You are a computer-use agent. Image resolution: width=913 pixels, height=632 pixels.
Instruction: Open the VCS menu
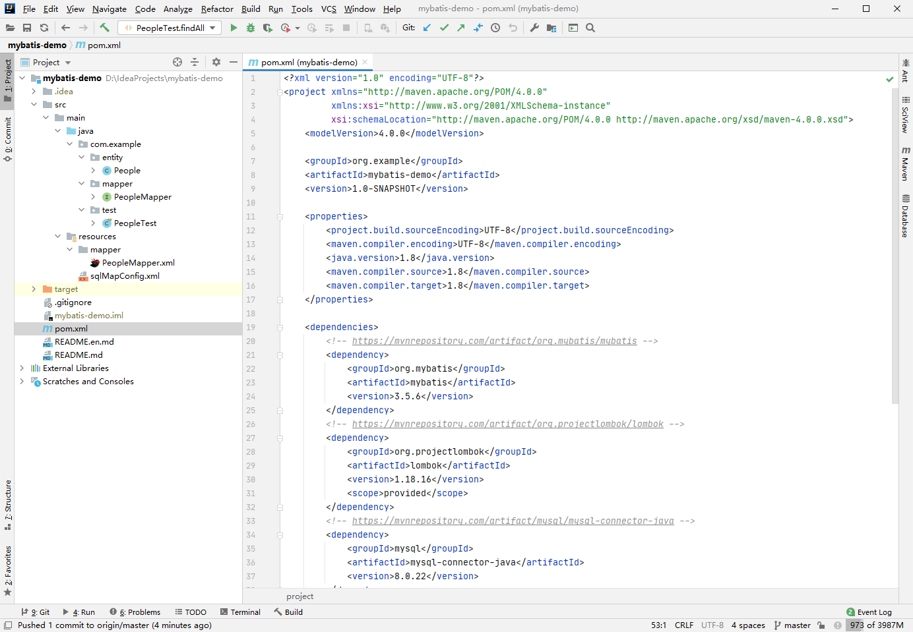(x=329, y=9)
